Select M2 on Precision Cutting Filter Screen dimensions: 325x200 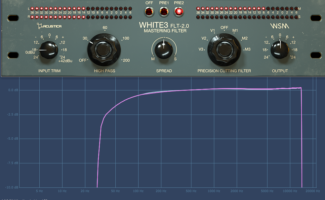click(x=245, y=38)
